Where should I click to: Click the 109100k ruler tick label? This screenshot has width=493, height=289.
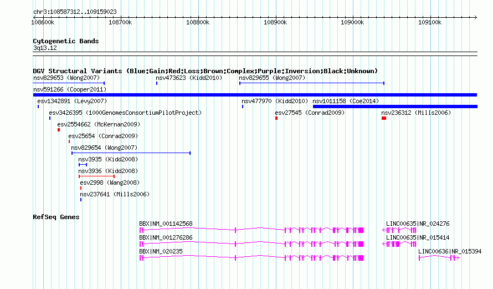pyautogui.click(x=430, y=22)
